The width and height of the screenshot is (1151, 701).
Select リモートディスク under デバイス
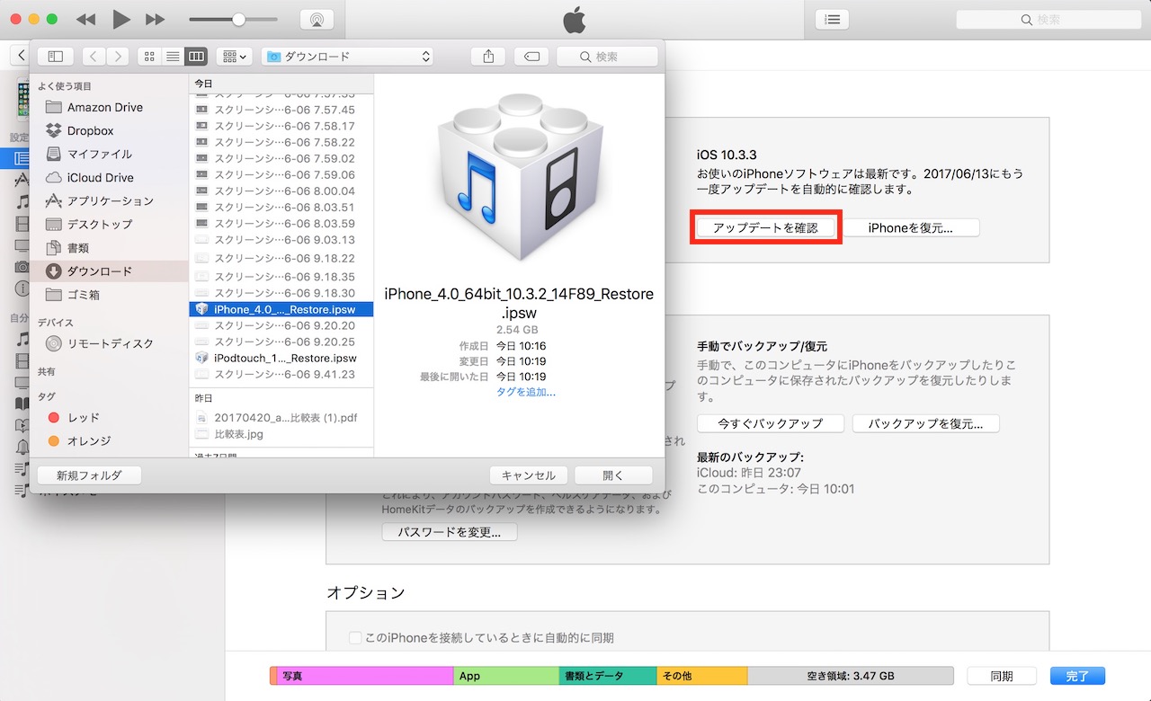click(x=109, y=343)
